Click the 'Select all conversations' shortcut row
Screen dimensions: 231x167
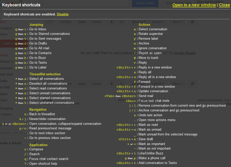[39, 79]
